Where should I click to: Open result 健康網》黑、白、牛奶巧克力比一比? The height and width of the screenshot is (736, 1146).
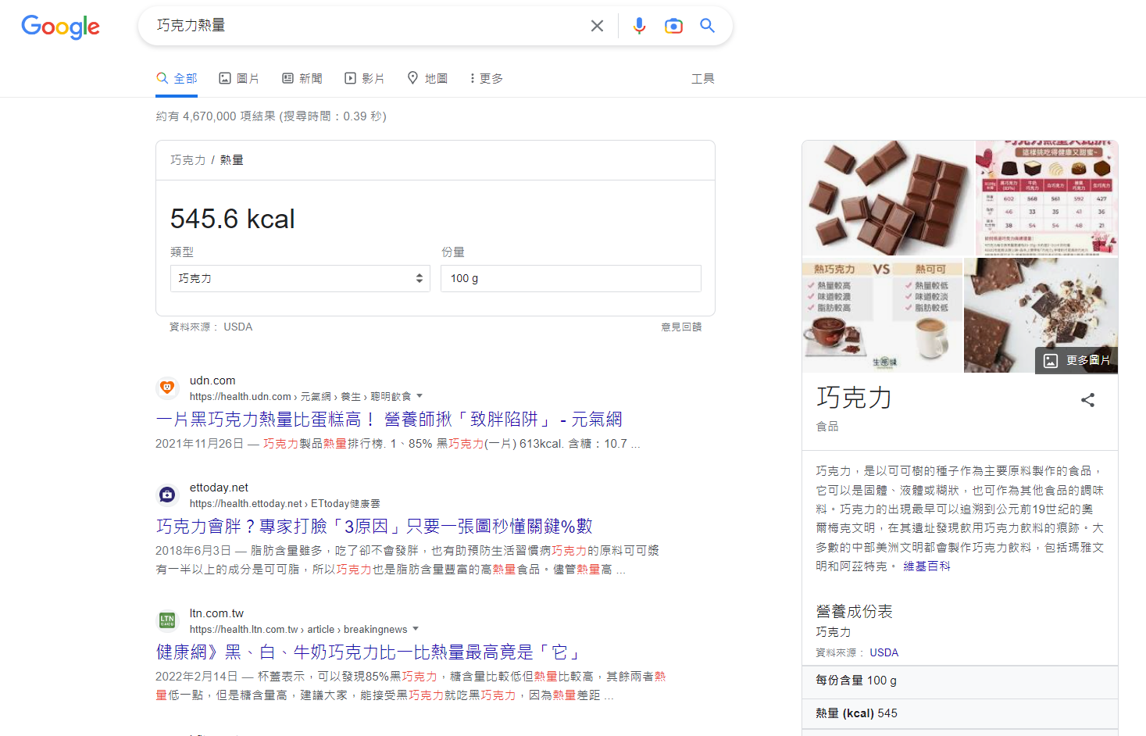coord(367,652)
